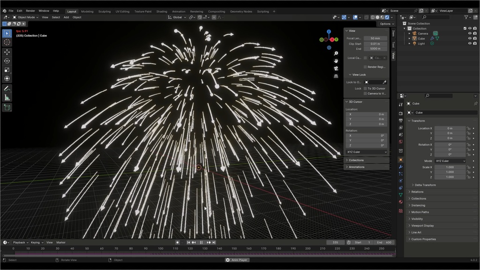Select the Rotate tool in the toolbar

coord(7,61)
